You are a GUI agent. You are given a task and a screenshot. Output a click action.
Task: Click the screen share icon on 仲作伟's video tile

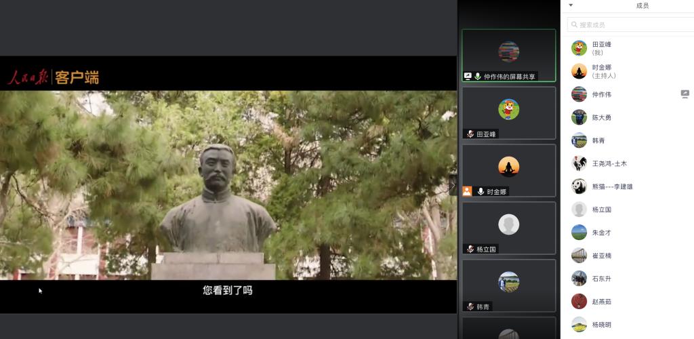click(468, 77)
